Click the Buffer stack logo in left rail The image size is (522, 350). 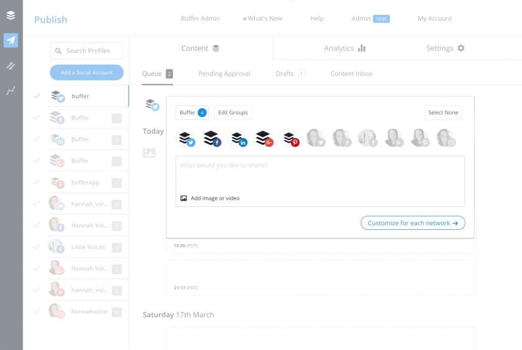click(x=11, y=15)
